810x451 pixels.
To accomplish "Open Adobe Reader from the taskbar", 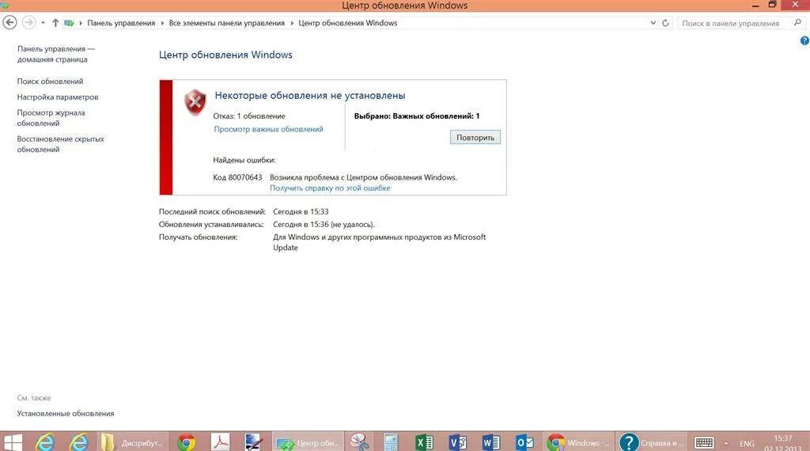I will coord(220,442).
